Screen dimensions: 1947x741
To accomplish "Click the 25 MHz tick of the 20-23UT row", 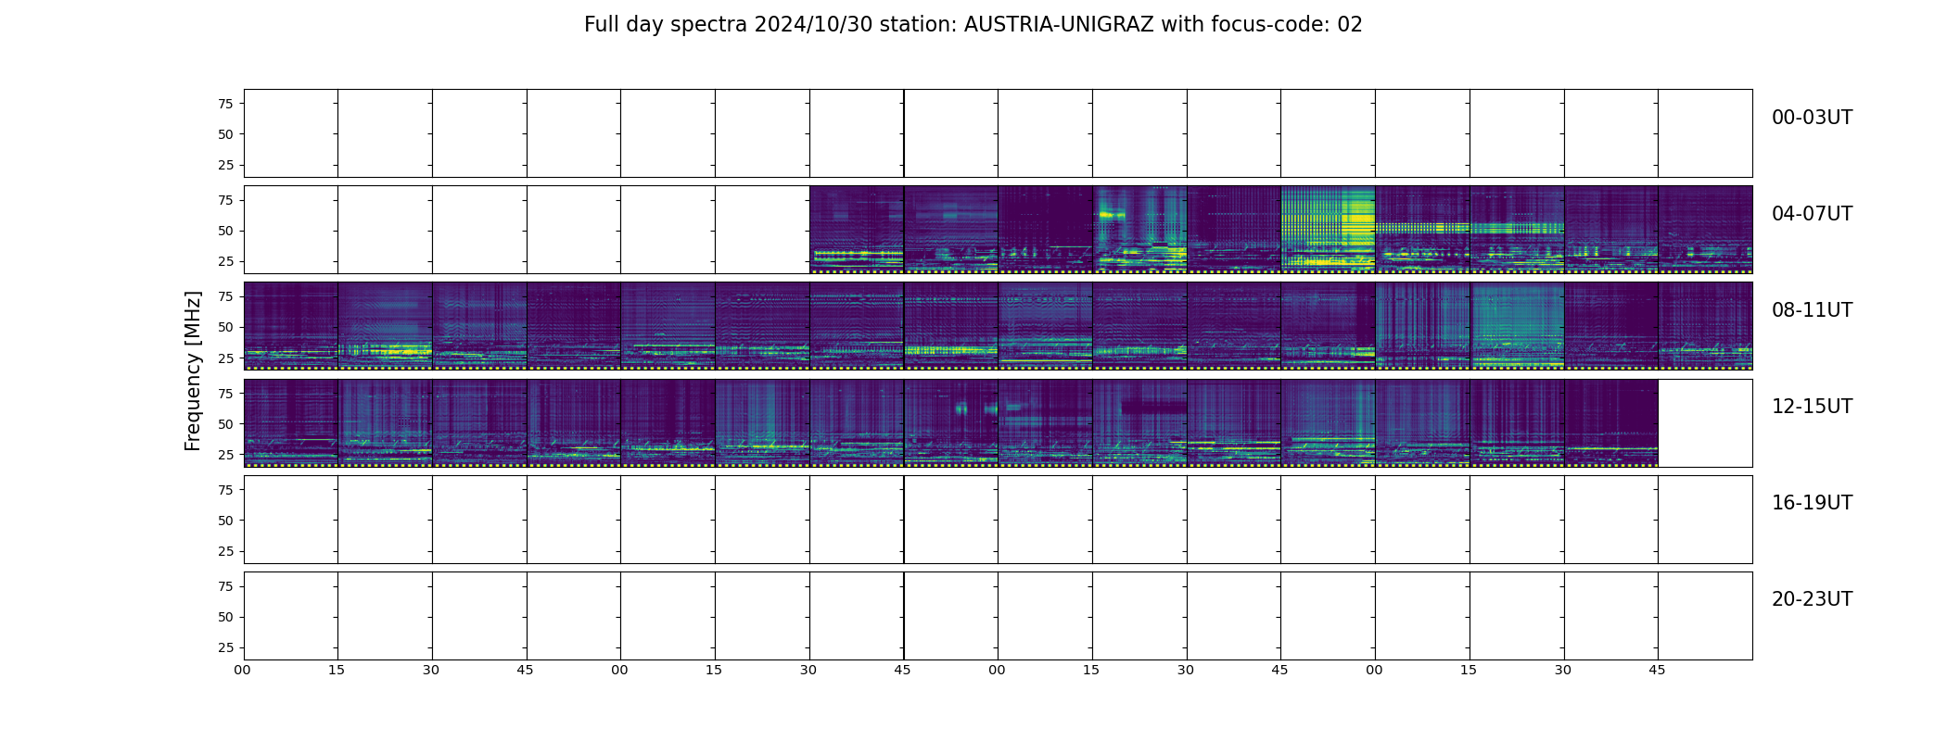I will (225, 647).
